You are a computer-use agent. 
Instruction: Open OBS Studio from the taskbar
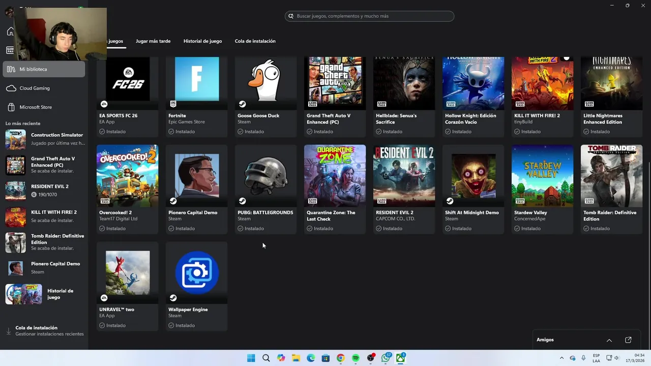coord(371,358)
